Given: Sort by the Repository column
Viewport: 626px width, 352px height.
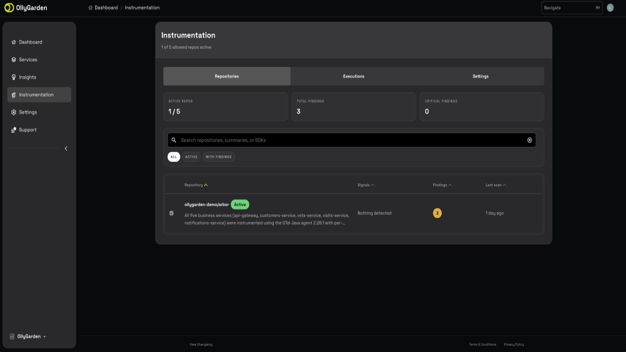Looking at the screenshot, I should [196, 185].
